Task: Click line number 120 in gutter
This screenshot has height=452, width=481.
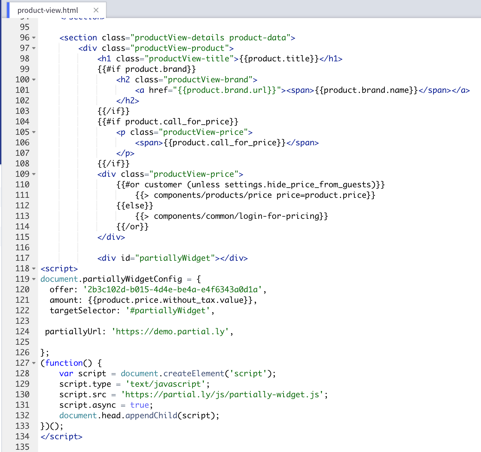Action: 22,289
